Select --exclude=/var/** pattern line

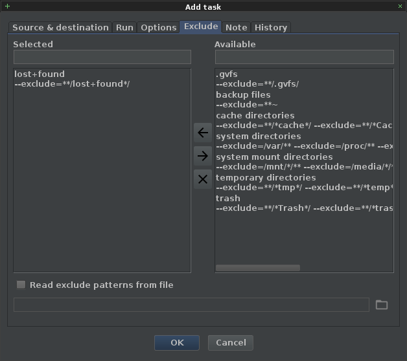click(304, 146)
